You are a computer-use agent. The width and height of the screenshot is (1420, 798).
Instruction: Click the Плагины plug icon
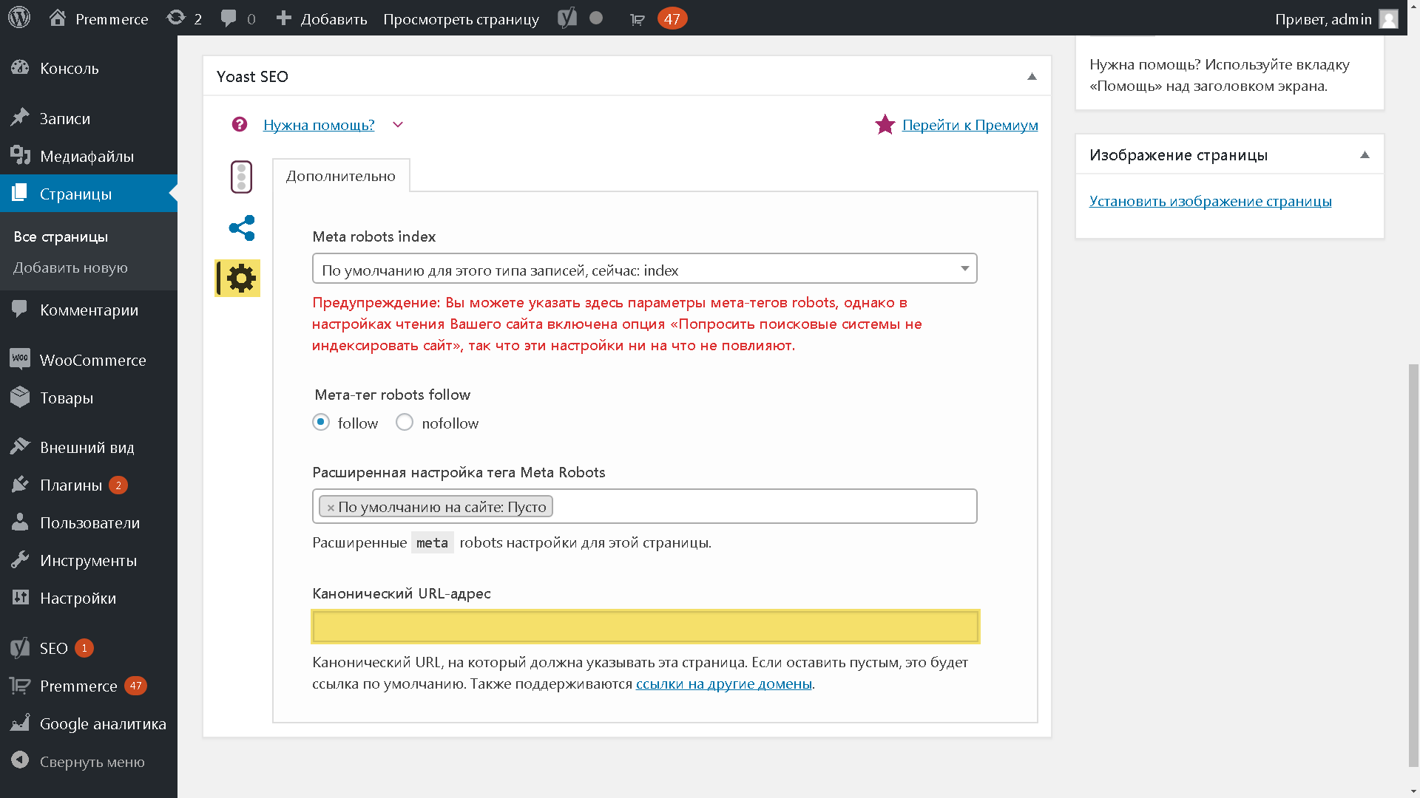20,485
